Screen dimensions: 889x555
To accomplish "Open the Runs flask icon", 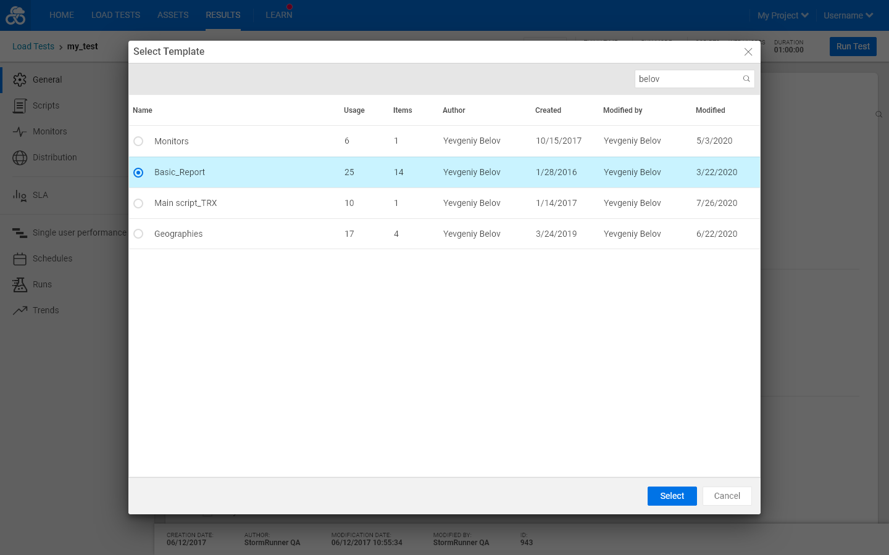I will click(20, 284).
